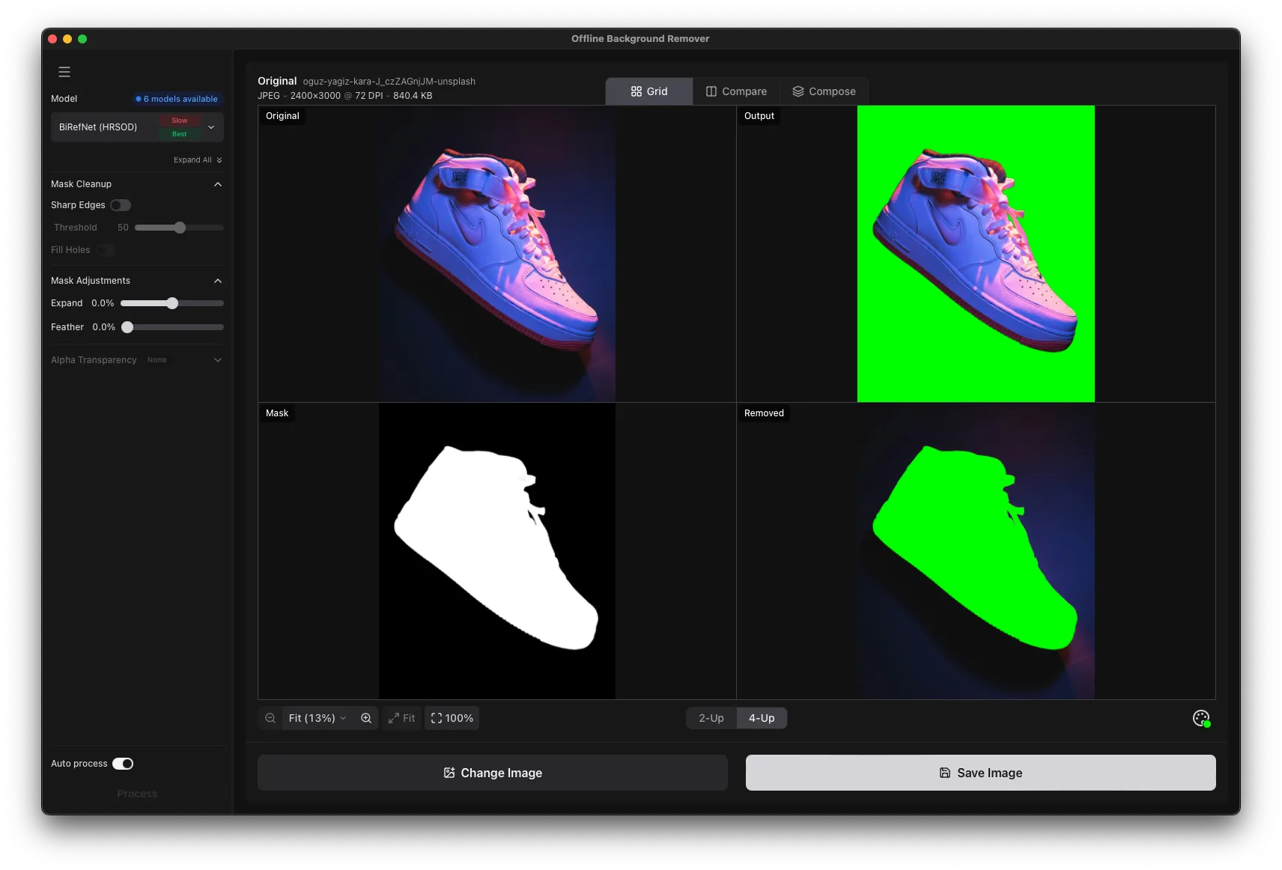Viewport: 1282px width, 870px height.
Task: Turn on Fill Holes
Action: 107,250
